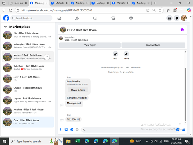193x145 pixels.
Task: Open conversation info purple icon
Action: tap(182, 30)
